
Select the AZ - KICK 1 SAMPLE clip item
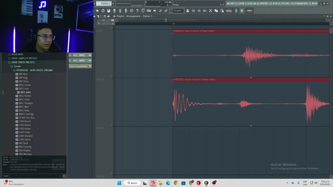click(80, 55)
